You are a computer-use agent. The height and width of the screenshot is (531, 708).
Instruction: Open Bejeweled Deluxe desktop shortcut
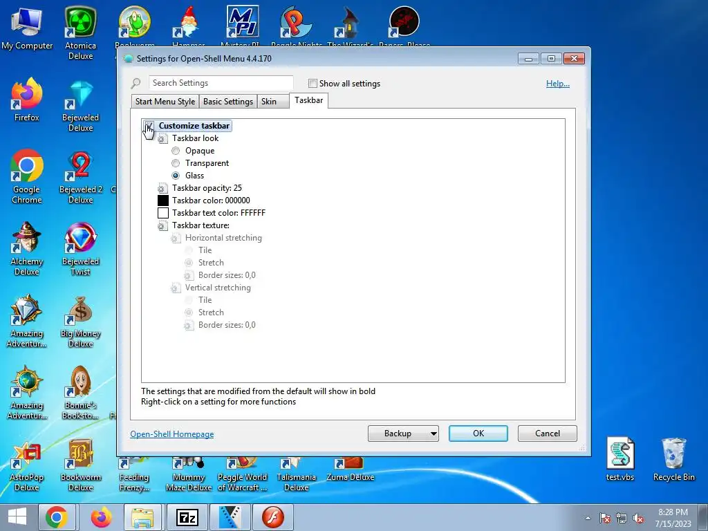click(80, 105)
